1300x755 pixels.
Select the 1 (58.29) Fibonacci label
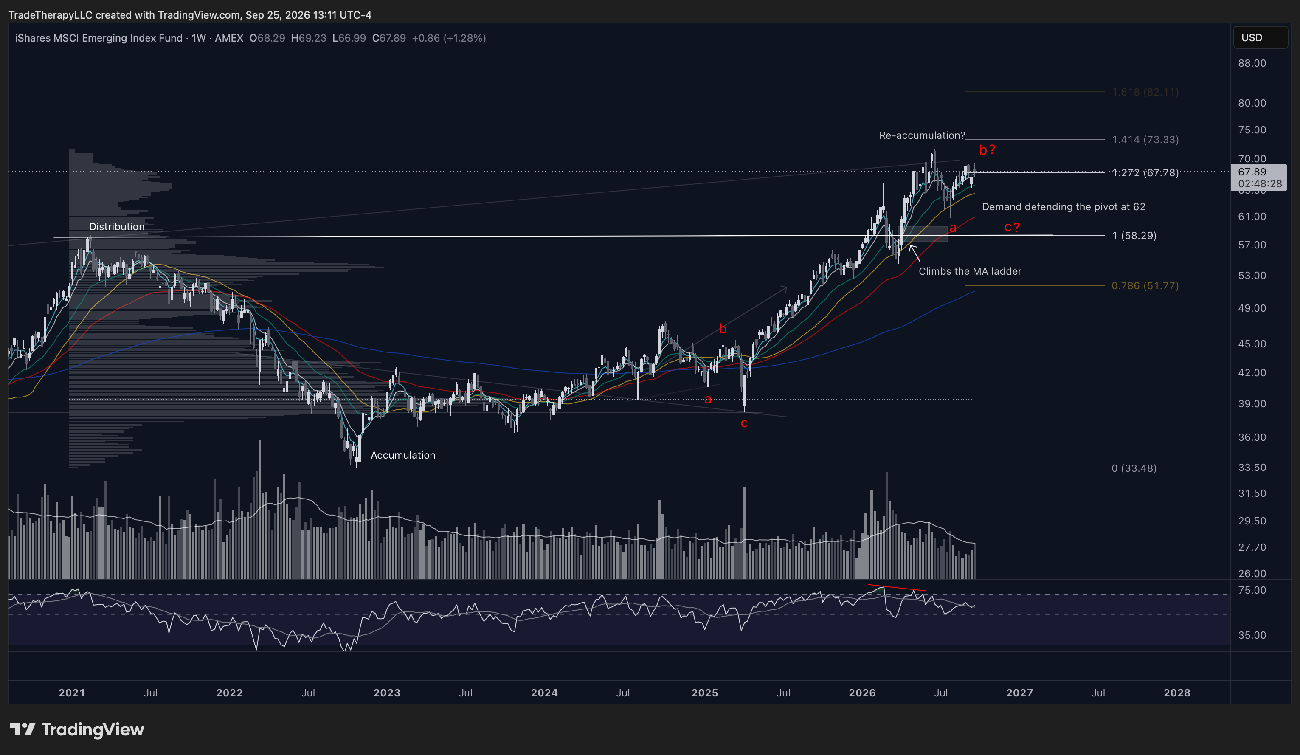tap(1134, 236)
